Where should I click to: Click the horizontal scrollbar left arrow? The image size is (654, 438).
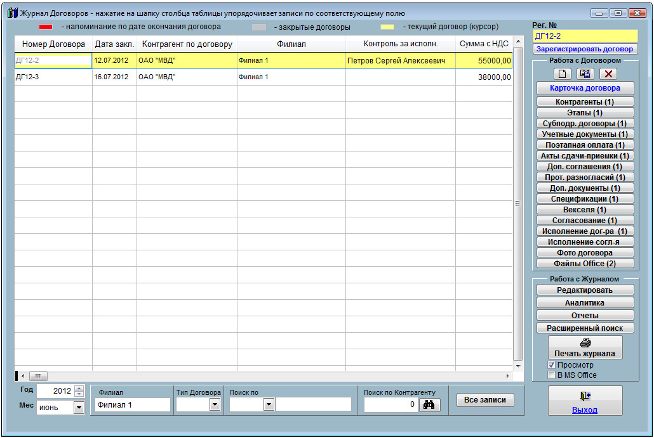[23, 376]
